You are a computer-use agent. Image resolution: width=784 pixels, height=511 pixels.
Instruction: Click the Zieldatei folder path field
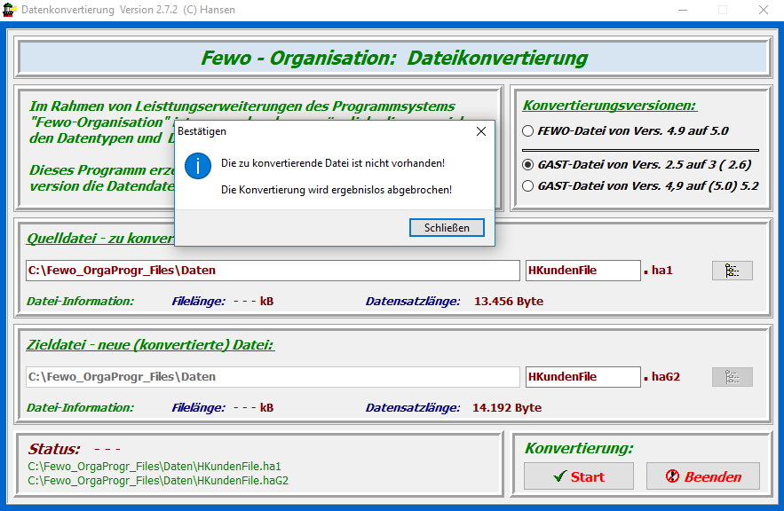(x=273, y=377)
